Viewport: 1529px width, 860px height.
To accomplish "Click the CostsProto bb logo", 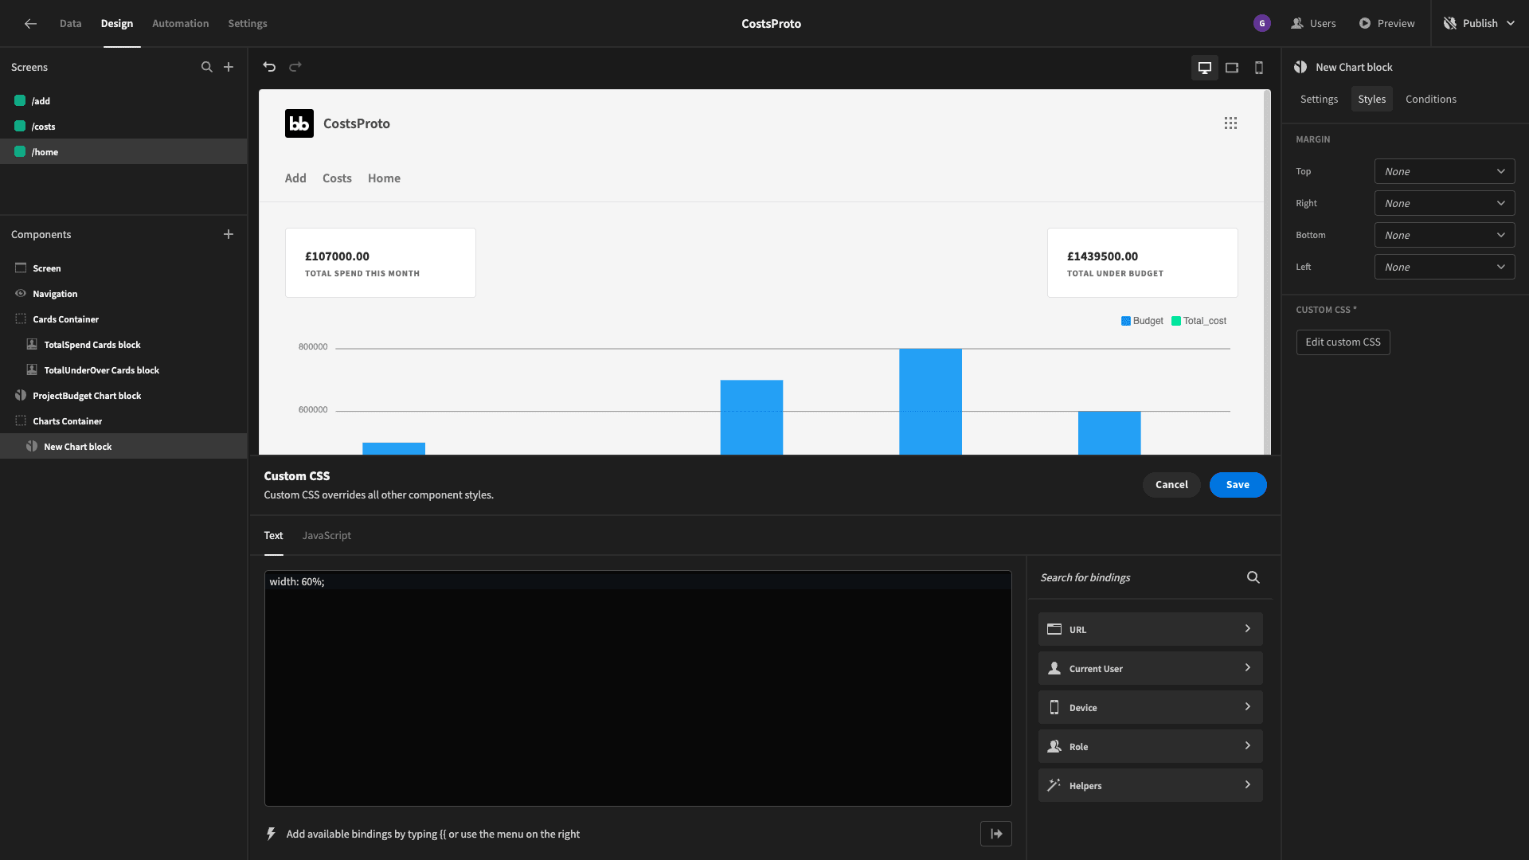I will click(299, 123).
